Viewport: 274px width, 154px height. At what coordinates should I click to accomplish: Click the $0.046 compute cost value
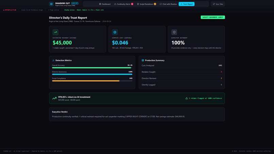tap(120, 42)
